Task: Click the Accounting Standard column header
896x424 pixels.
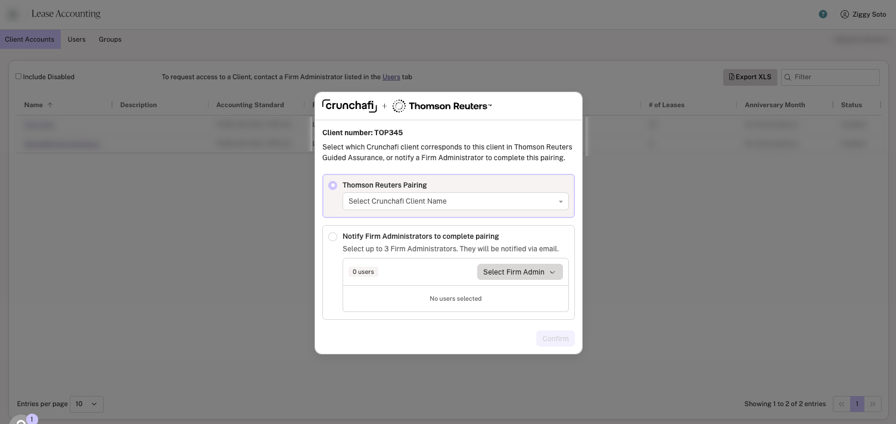Action: 250,105
